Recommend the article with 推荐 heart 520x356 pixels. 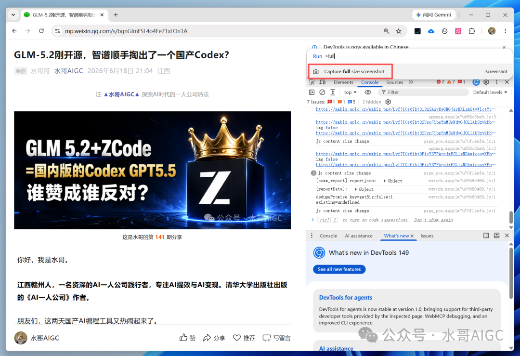(244, 338)
